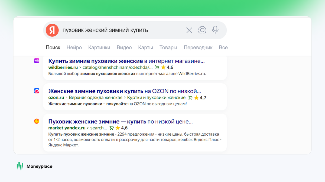The width and height of the screenshot is (325, 182).
Task: Click the star rating 4,6 on market.yandex.ru result
Action: [121, 128]
